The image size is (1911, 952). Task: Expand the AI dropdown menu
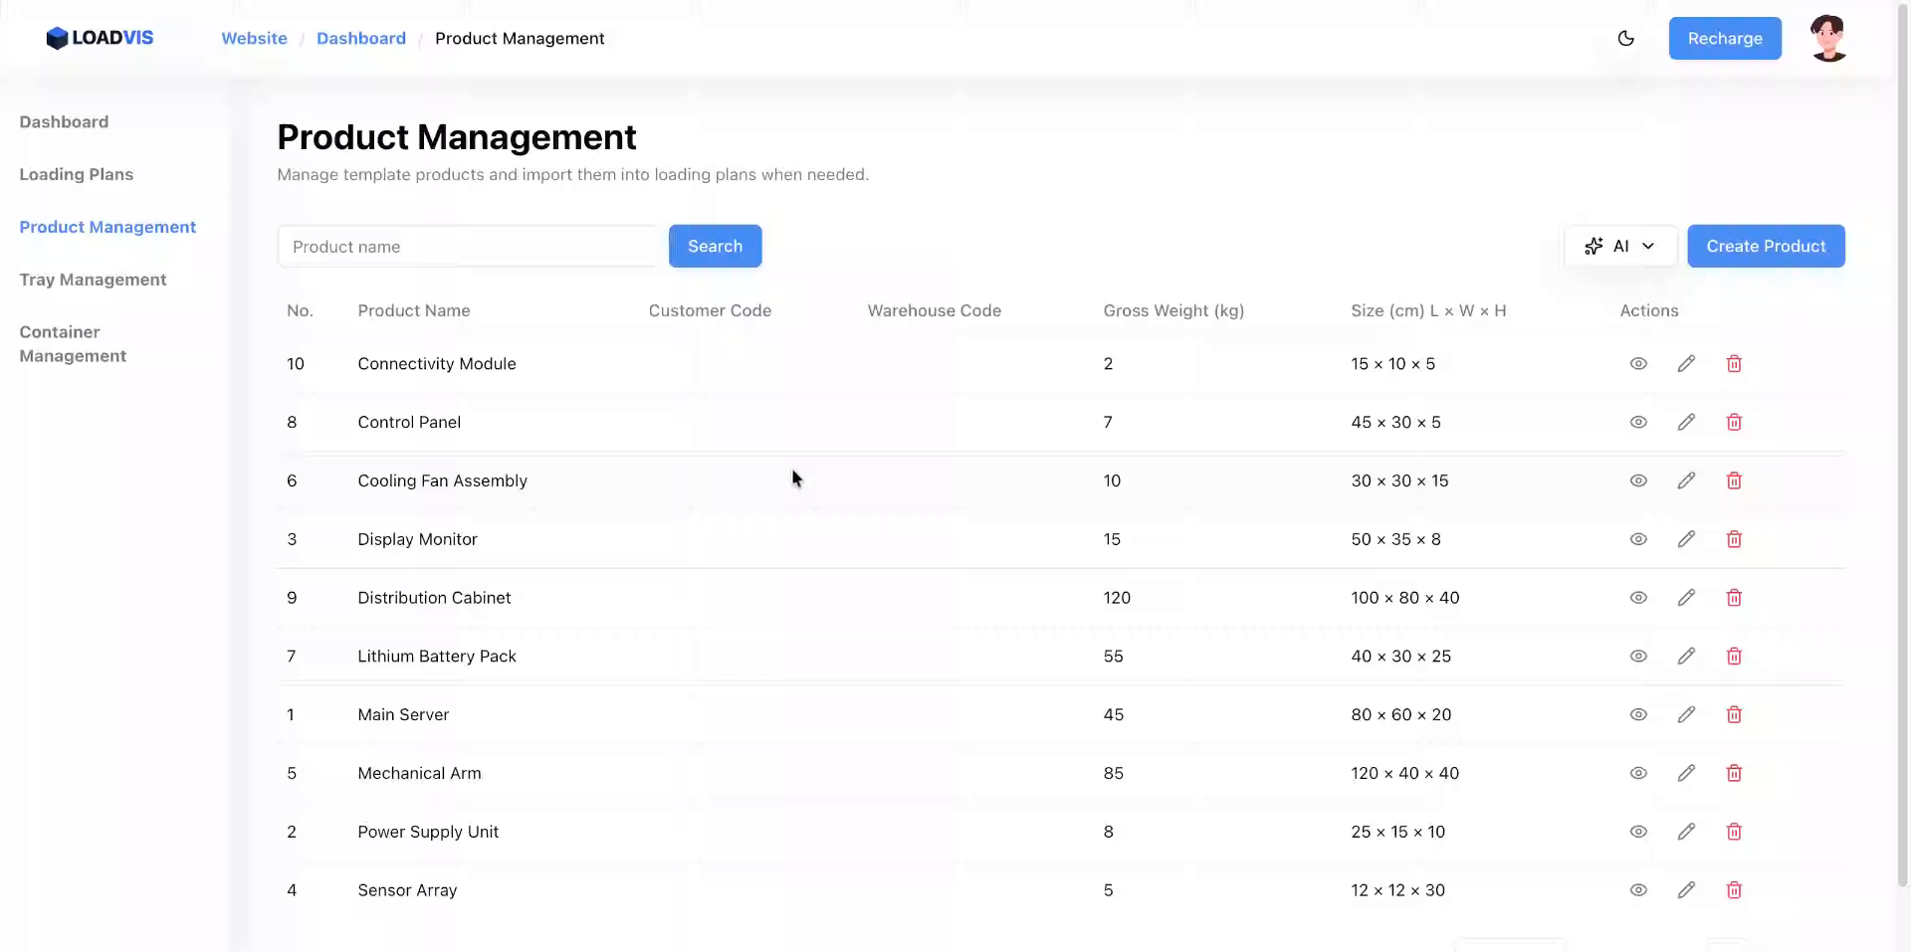click(x=1619, y=247)
